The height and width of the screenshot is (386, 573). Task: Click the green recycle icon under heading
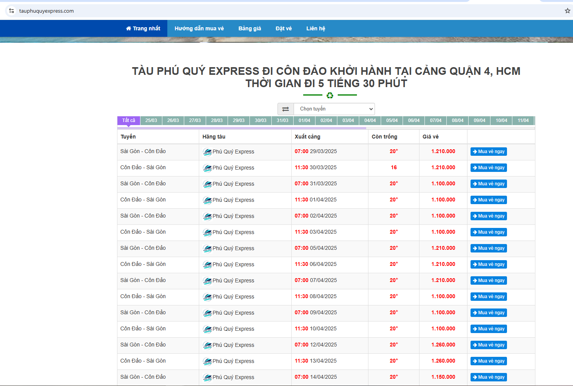pyautogui.click(x=330, y=95)
